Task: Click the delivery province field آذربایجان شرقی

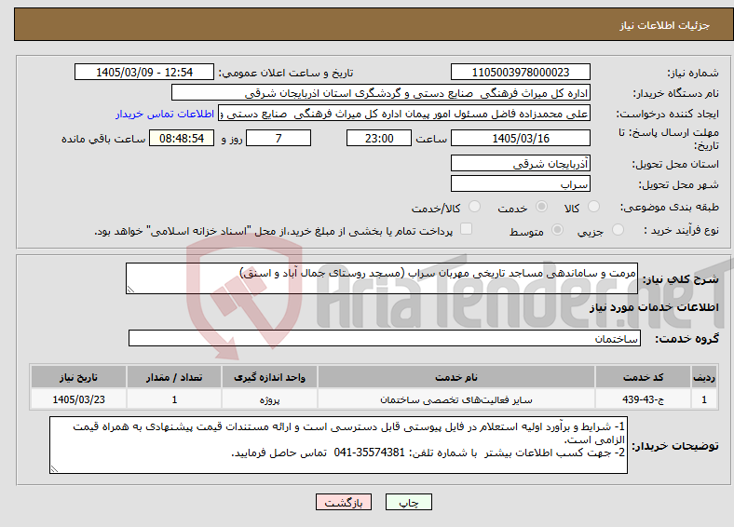Action: click(x=521, y=163)
